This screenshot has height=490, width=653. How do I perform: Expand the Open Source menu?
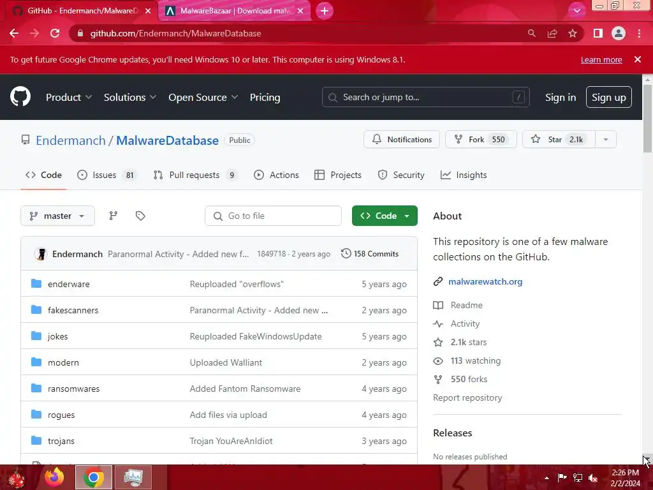pyautogui.click(x=203, y=97)
